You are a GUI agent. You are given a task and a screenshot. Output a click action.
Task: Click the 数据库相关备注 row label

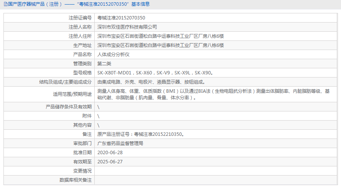pos(75,180)
